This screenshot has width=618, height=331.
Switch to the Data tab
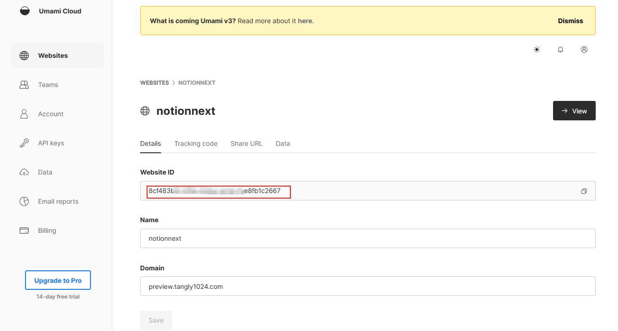point(283,144)
